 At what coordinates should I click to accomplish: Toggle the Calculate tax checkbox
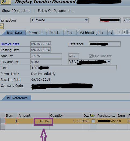click(91, 56)
